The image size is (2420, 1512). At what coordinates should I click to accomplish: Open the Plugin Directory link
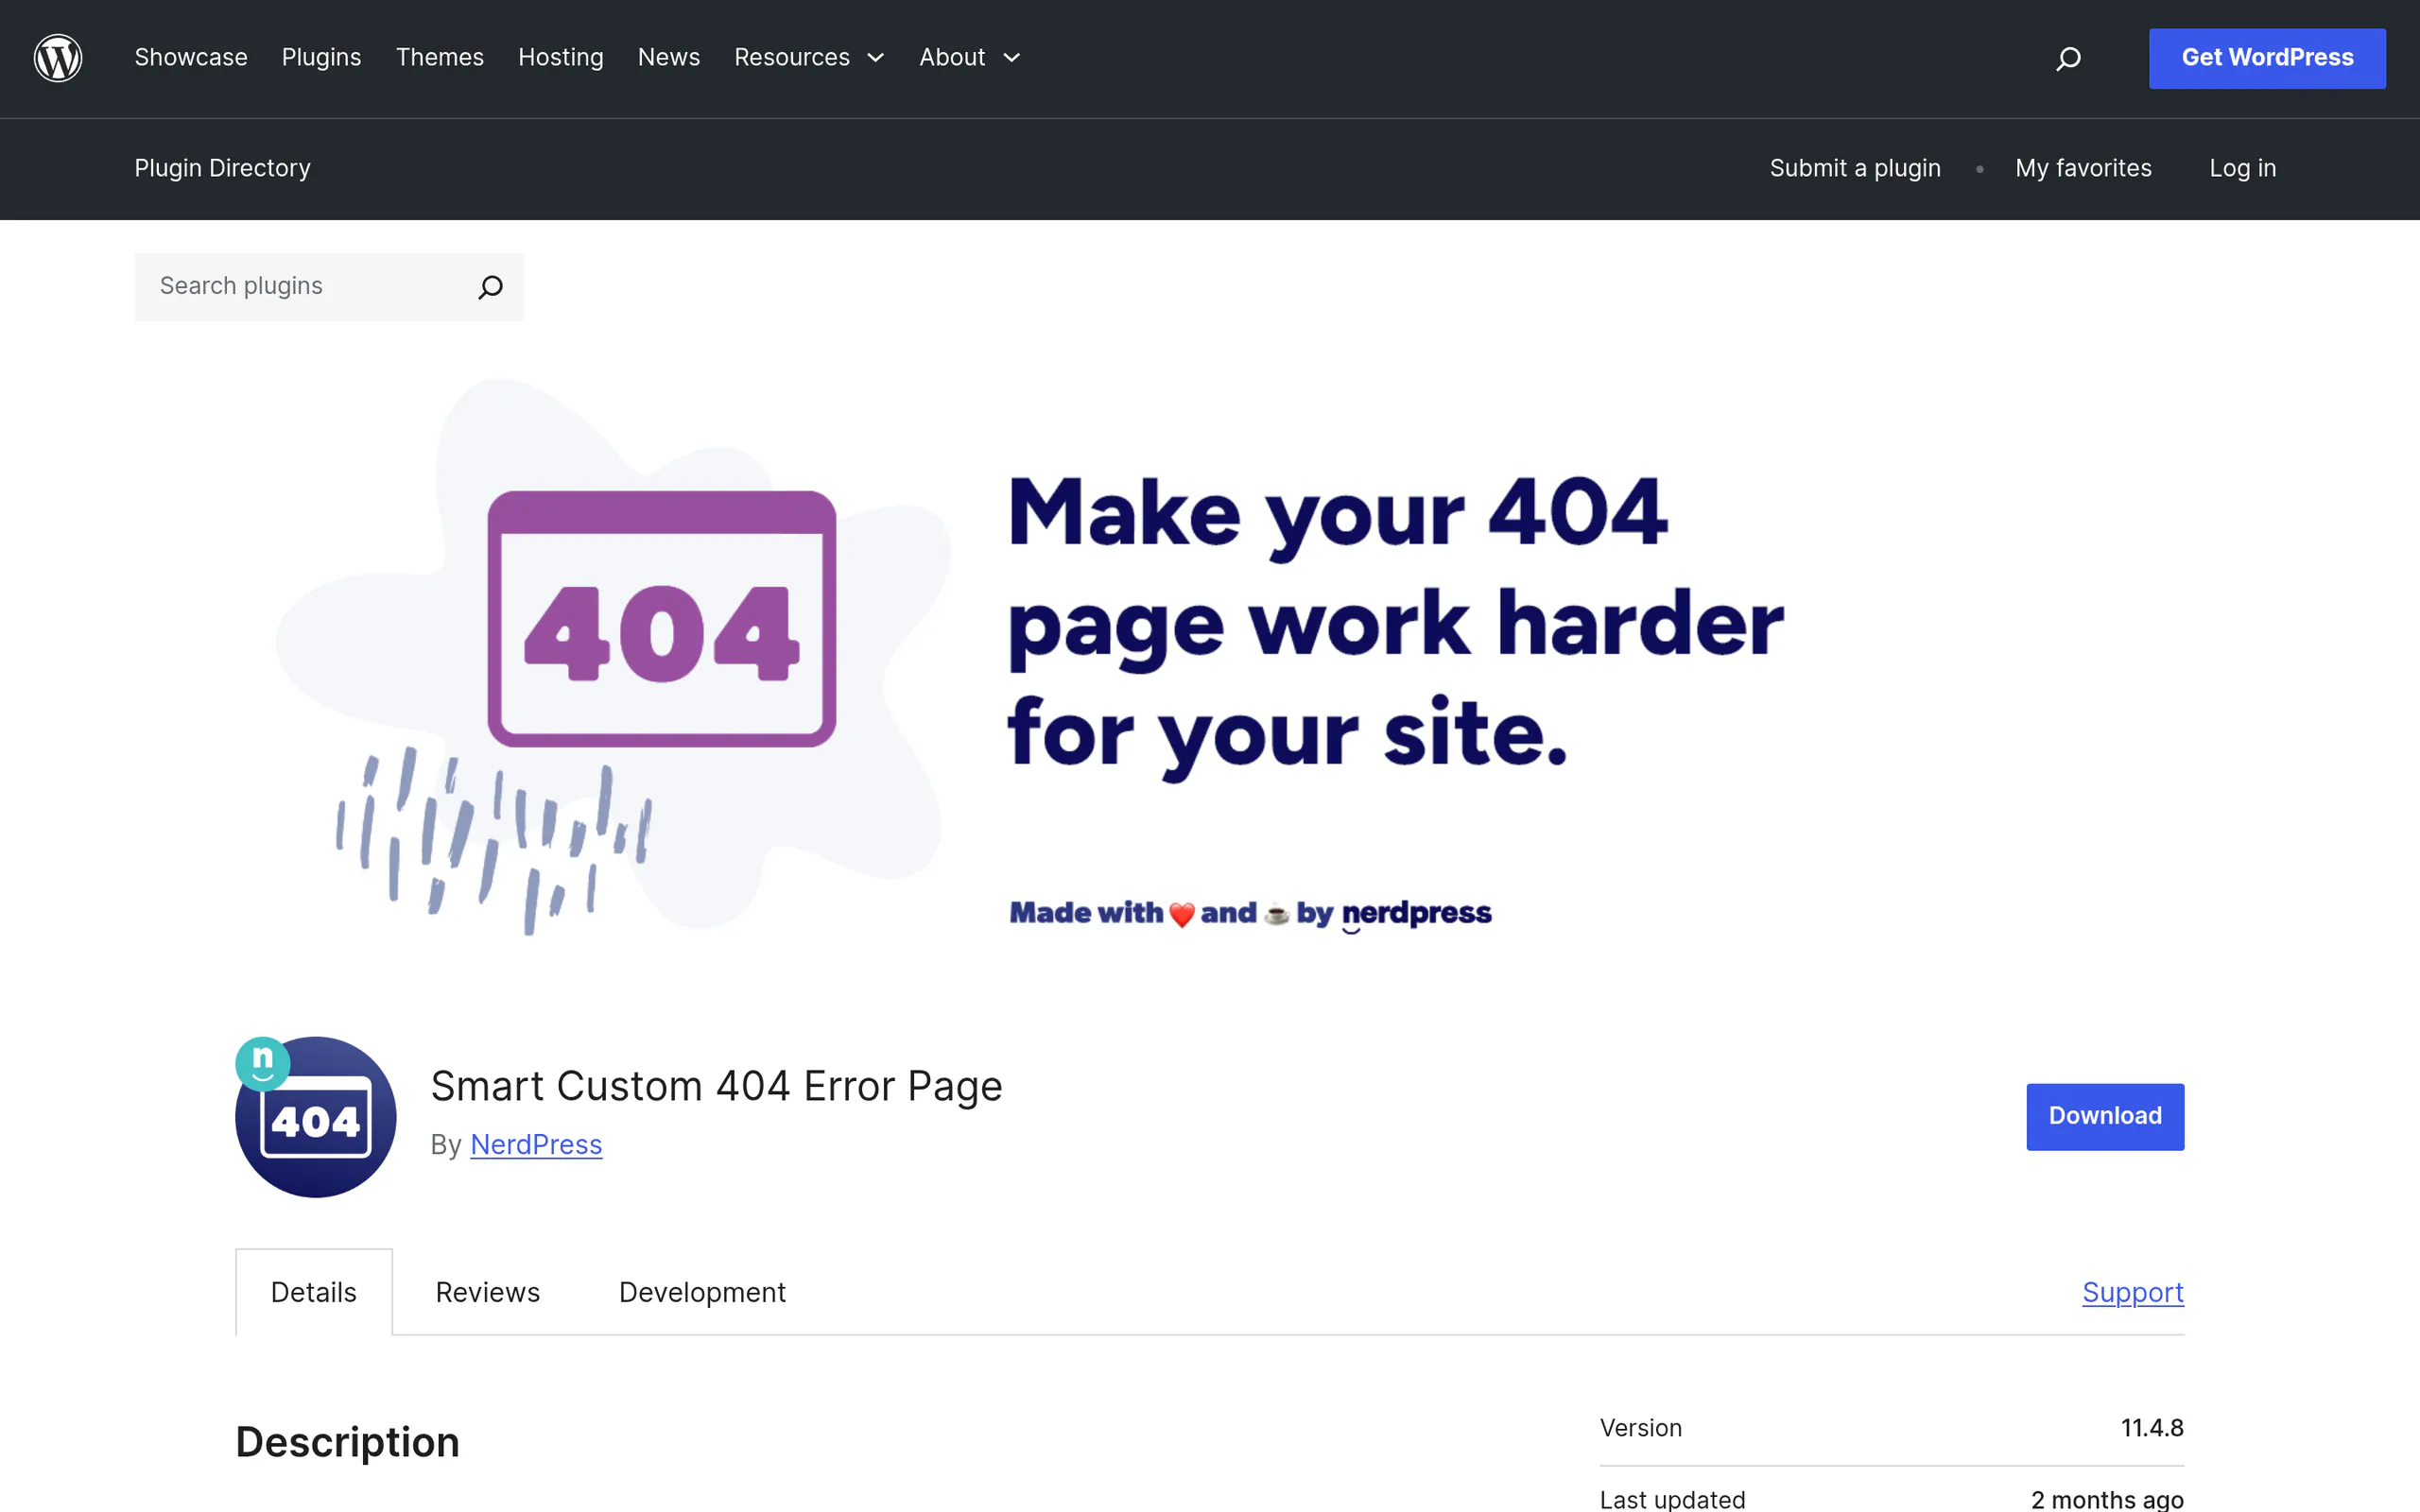point(222,168)
